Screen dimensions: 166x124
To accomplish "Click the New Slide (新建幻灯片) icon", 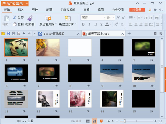I will (x=68, y=19).
